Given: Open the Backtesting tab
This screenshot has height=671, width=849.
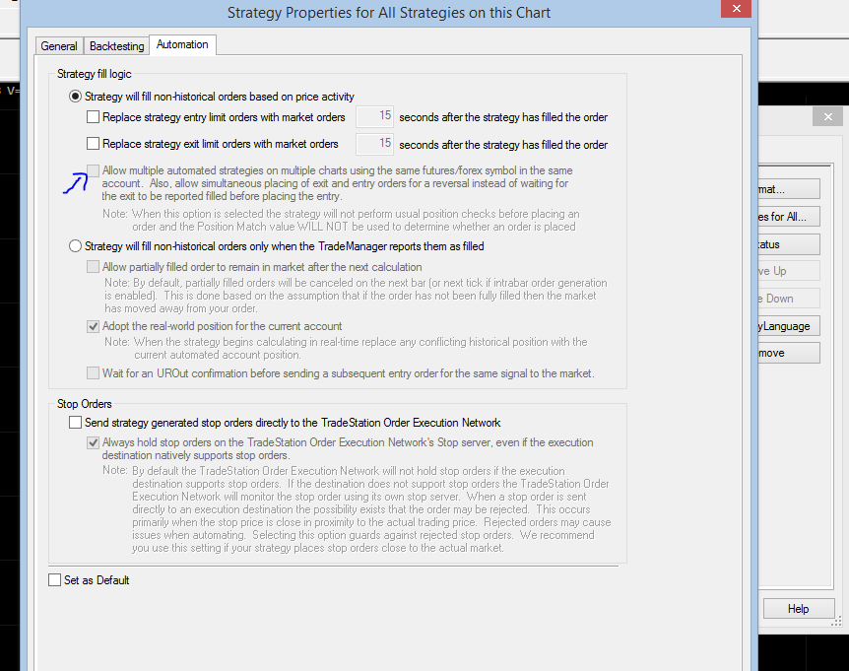Looking at the screenshot, I should coord(116,46).
